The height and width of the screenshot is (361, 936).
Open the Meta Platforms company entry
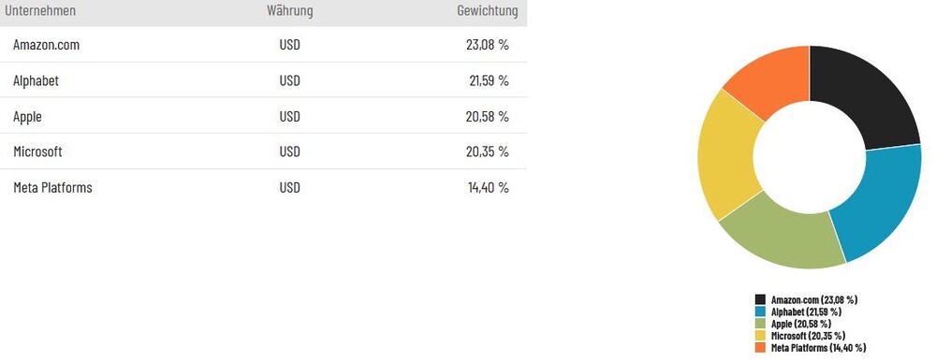[x=263, y=187]
